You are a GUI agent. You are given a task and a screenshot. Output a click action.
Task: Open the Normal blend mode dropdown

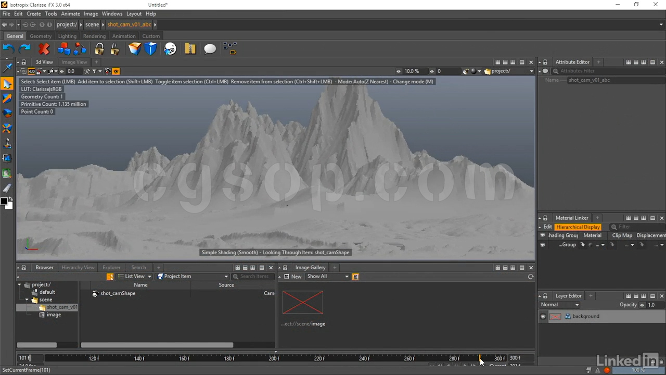click(x=559, y=305)
